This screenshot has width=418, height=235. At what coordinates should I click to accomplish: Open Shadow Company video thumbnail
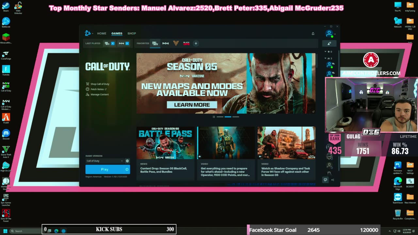286,143
